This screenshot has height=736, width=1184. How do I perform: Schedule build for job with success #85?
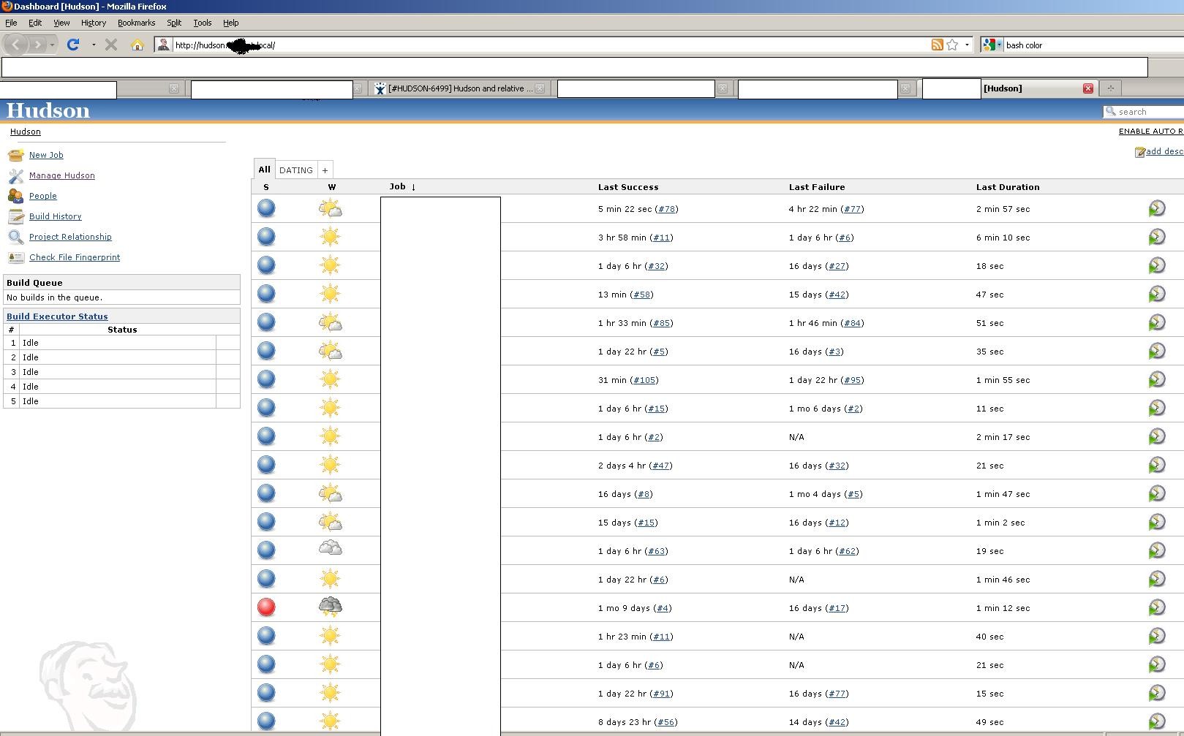pyautogui.click(x=1156, y=322)
